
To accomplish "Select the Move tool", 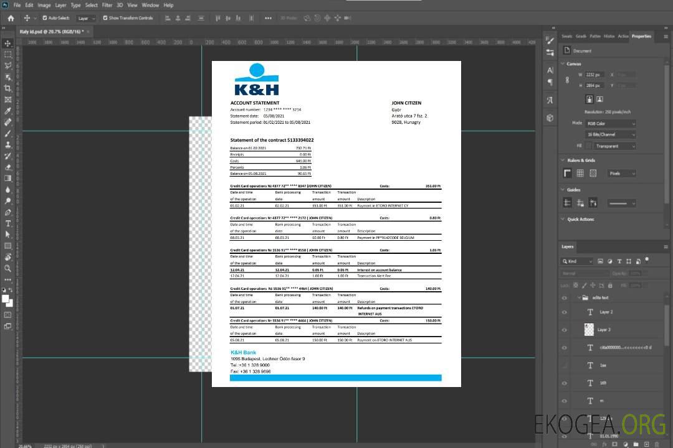I will click(x=7, y=44).
